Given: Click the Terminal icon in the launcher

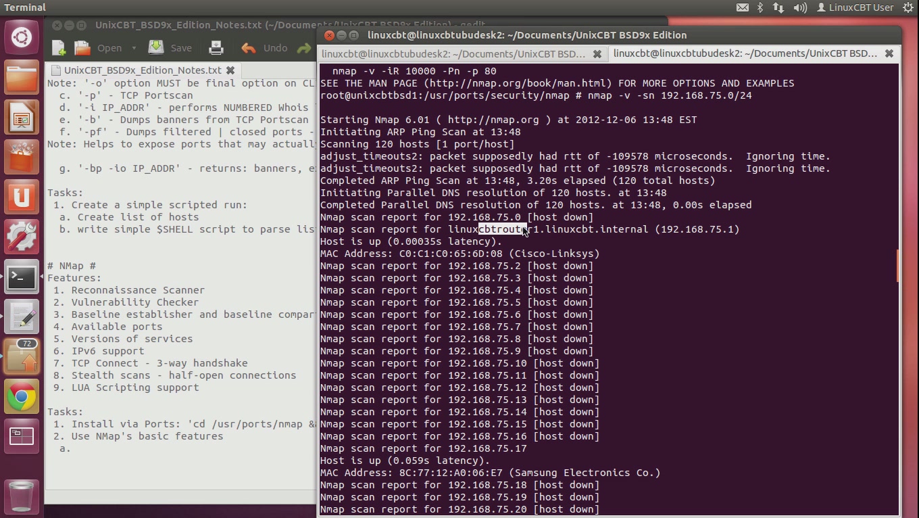Looking at the screenshot, I should click(22, 277).
